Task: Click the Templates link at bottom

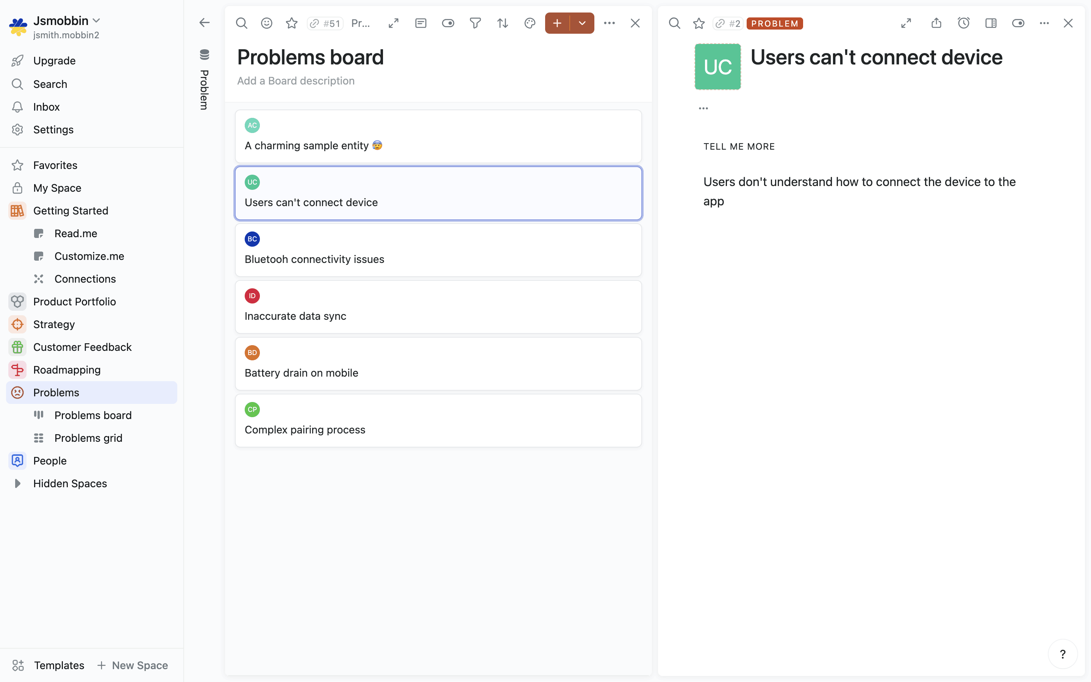Action: pos(59,665)
